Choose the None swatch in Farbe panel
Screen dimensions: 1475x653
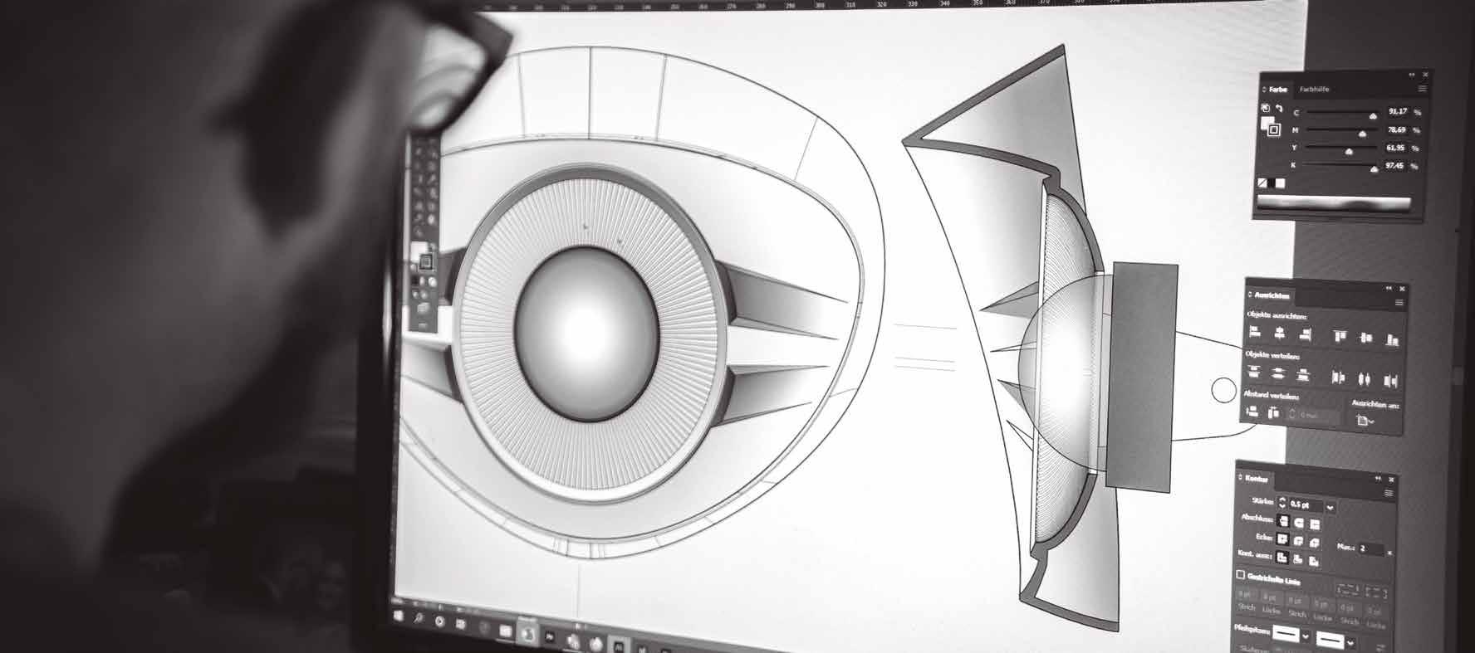point(1262,183)
